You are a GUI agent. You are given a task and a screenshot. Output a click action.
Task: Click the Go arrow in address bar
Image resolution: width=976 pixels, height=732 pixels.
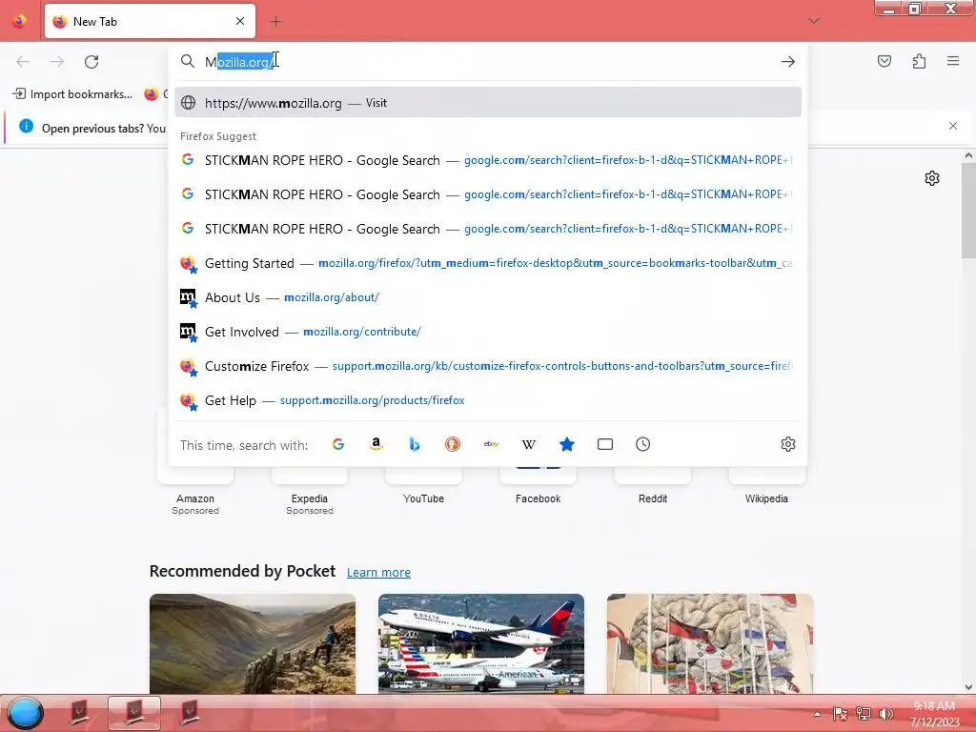(788, 62)
